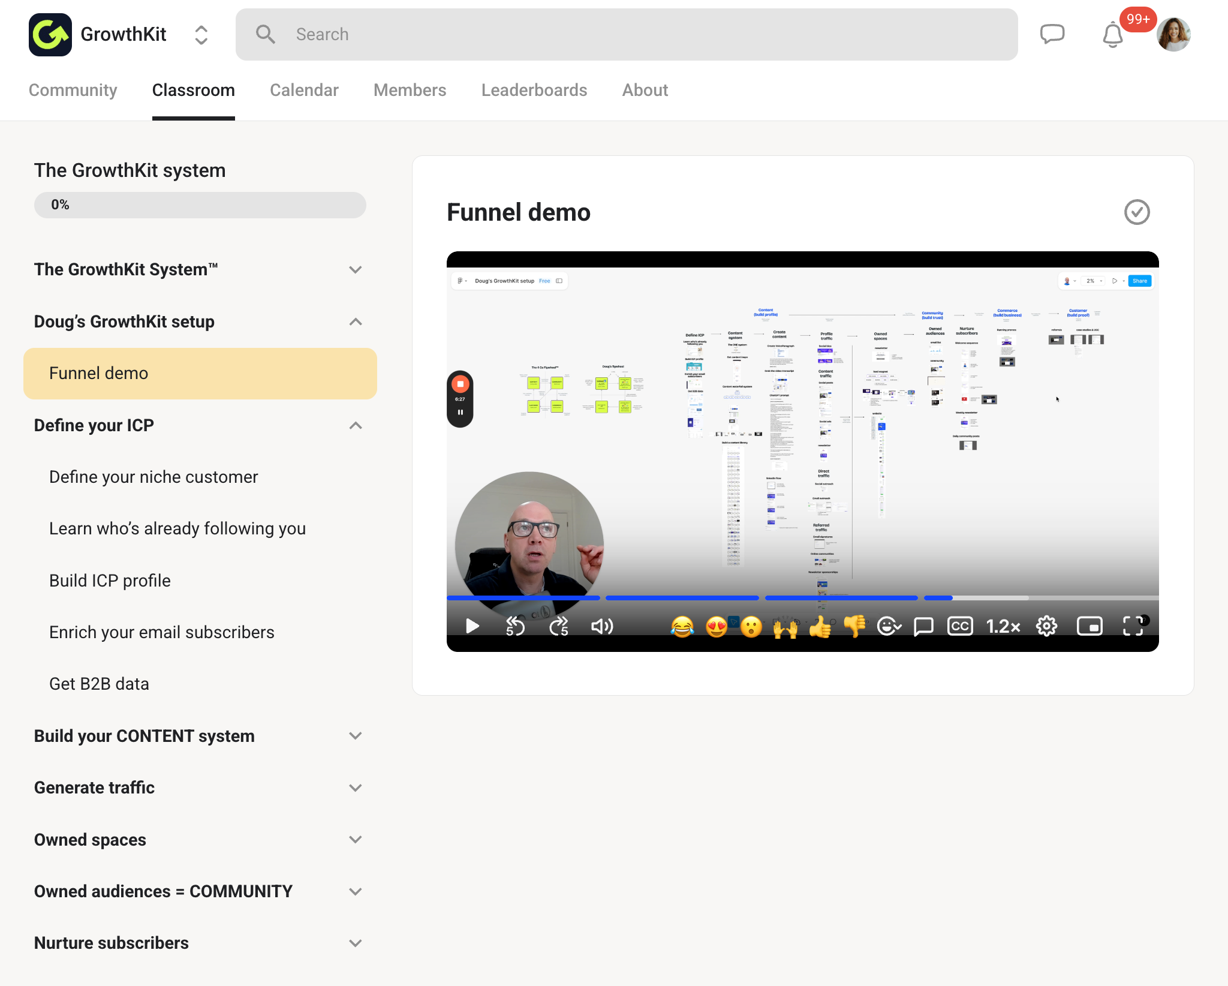This screenshot has width=1228, height=986.
Task: React with the surprised emoji
Action: click(x=751, y=627)
